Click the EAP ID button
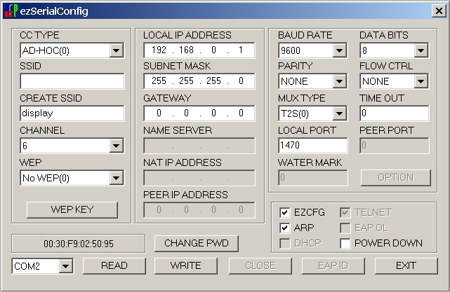Image resolution: width=450 pixels, height=292 pixels. (333, 265)
